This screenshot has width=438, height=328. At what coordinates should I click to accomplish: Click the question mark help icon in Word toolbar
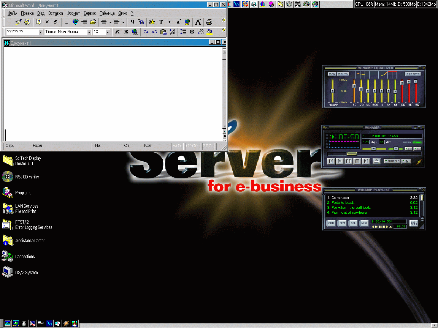38,22
